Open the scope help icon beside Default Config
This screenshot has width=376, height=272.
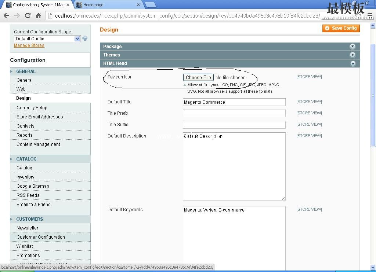(85, 38)
